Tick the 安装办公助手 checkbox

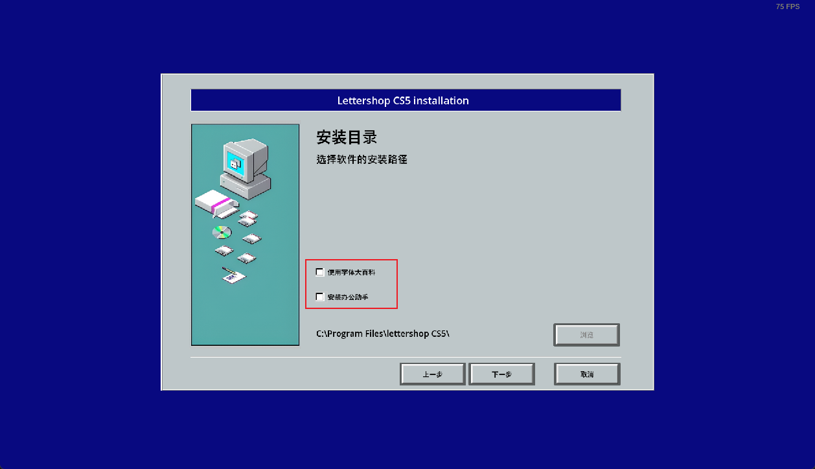[320, 297]
